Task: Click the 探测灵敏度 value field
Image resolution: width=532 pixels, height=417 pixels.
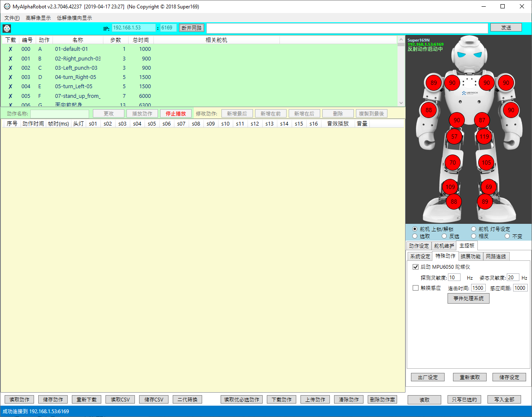Action: (x=454, y=277)
